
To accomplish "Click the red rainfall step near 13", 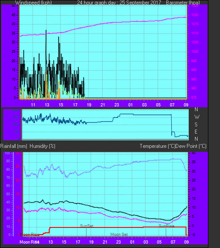I will tap(50, 230).
